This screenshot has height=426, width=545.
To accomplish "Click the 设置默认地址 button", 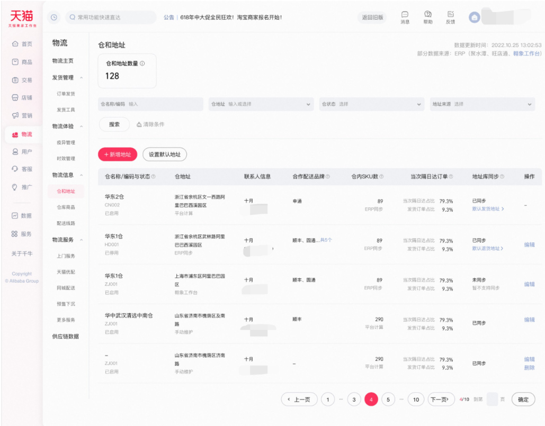I will (165, 155).
